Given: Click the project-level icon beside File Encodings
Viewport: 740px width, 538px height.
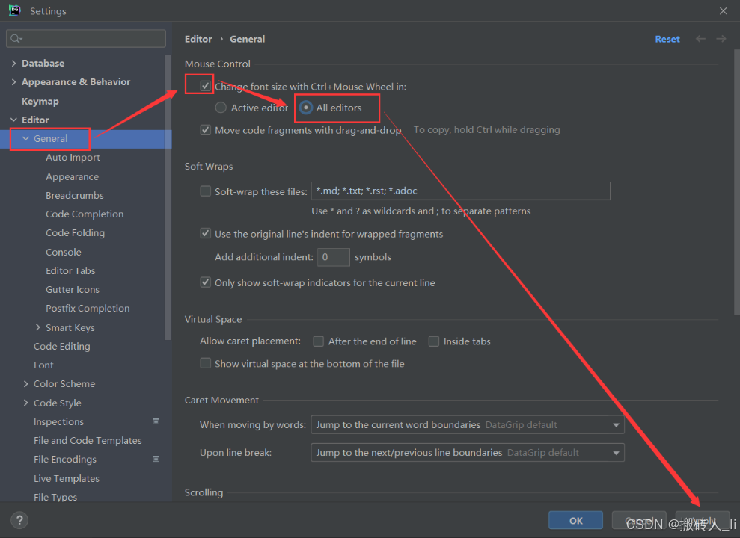Looking at the screenshot, I should point(156,459).
